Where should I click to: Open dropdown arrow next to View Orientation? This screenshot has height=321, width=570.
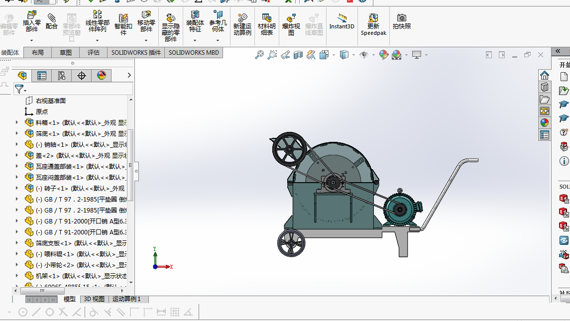coord(334,55)
